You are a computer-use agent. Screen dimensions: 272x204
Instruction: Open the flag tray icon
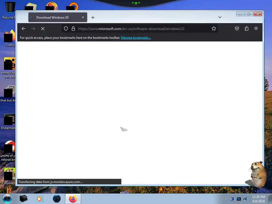pos(232,199)
